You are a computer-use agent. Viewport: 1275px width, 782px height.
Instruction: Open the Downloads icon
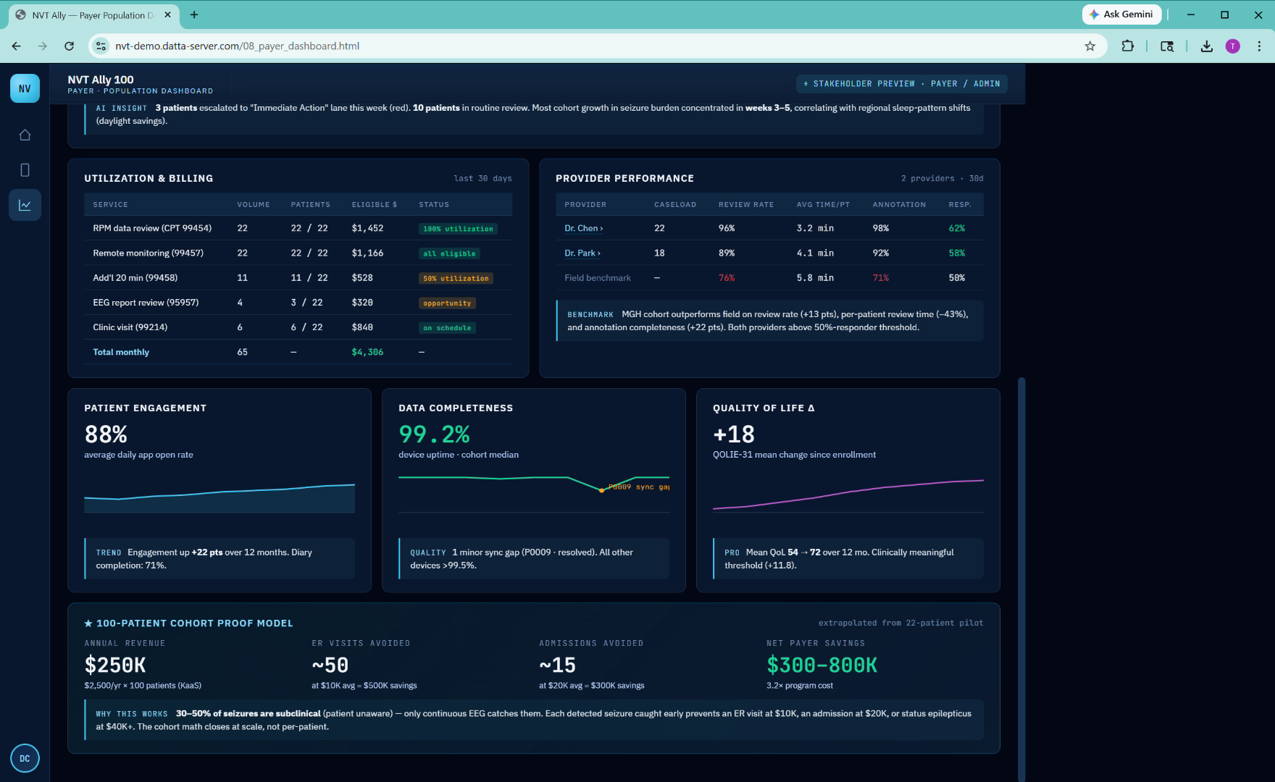[1206, 46]
